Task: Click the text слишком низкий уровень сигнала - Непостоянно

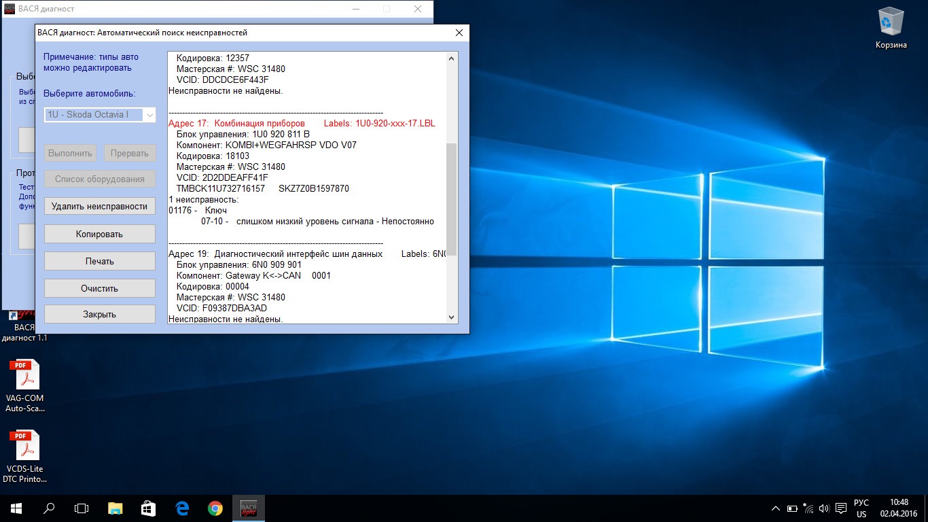Action: [335, 222]
